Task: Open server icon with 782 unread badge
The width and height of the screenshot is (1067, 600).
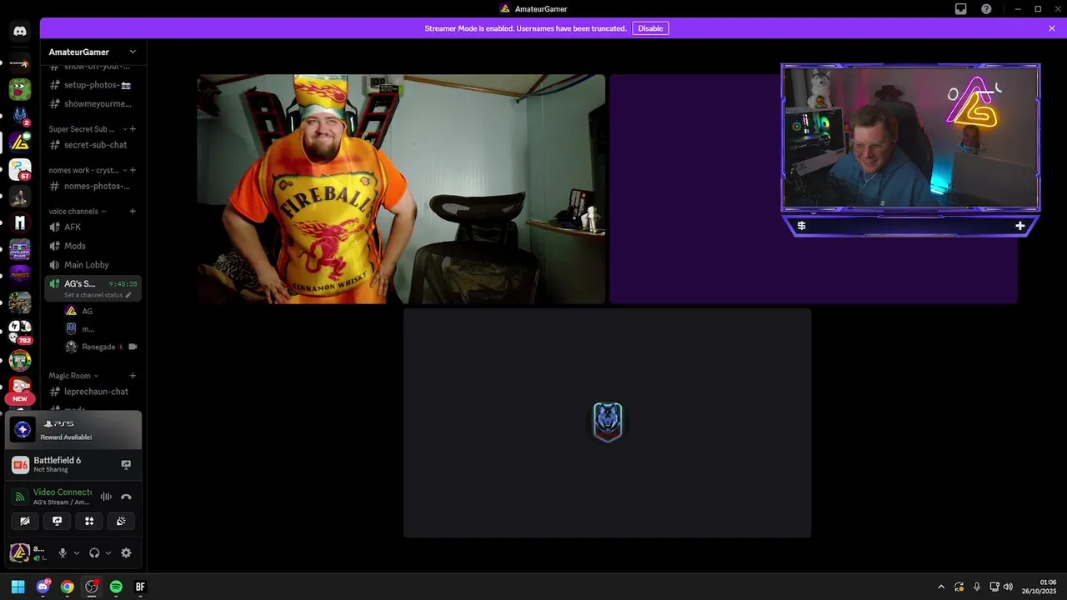Action: coord(20,332)
